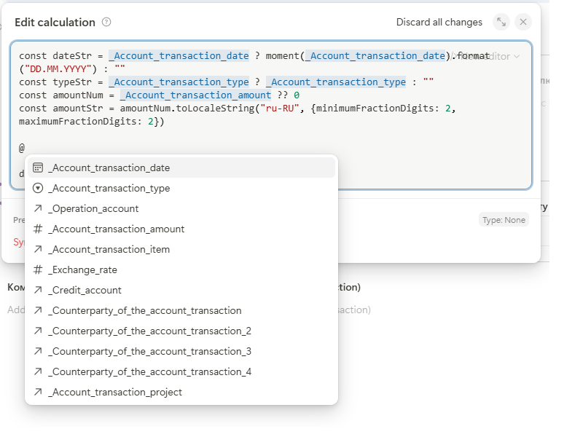Click the "ru-RU" string in code
The width and height of the screenshot is (583, 437).
click(x=280, y=108)
